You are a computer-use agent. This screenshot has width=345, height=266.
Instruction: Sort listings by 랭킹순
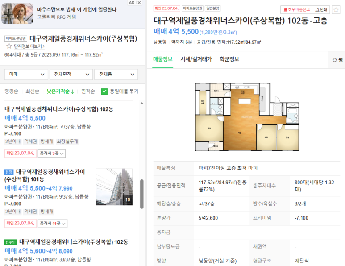click(x=11, y=91)
